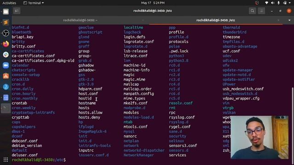This screenshot has height=165, width=294.
Task: Click the webcam overlay thumbnail
Action: click(x=260, y=137)
